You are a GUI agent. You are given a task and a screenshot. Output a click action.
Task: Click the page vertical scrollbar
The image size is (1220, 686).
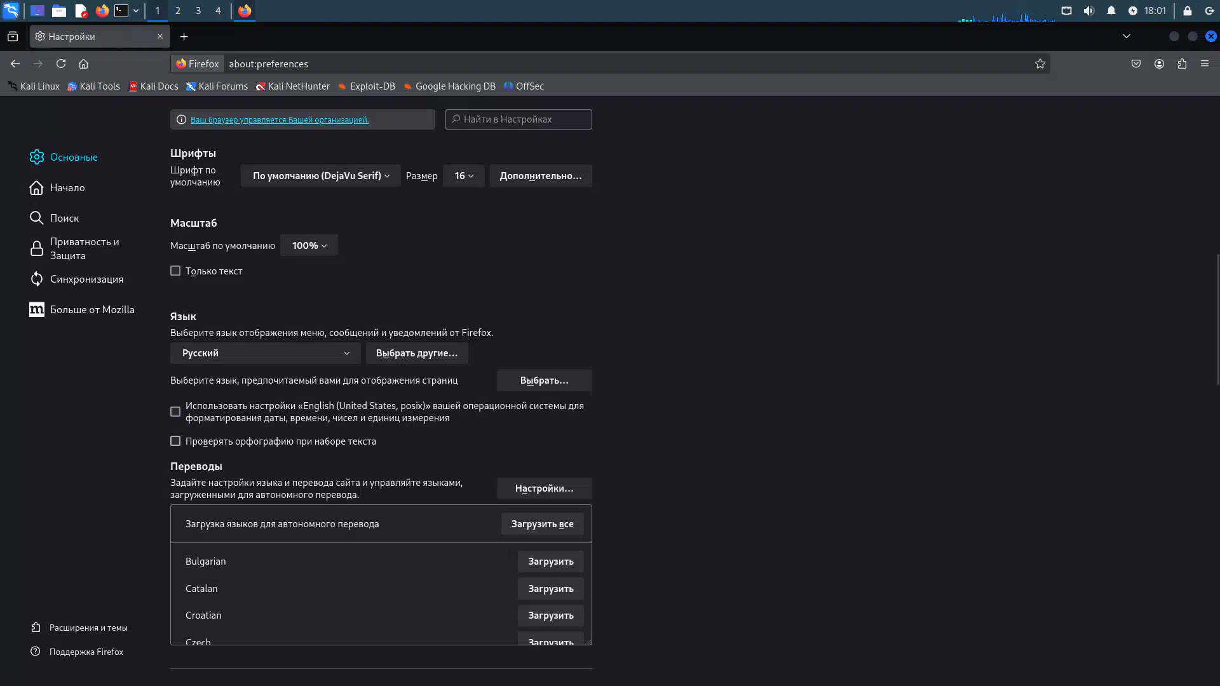(x=1217, y=319)
